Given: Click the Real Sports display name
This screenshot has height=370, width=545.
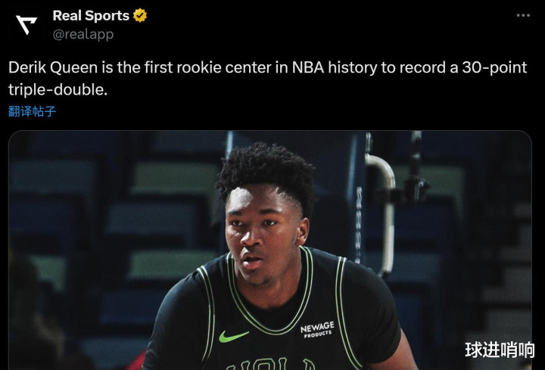Looking at the screenshot, I should (91, 16).
